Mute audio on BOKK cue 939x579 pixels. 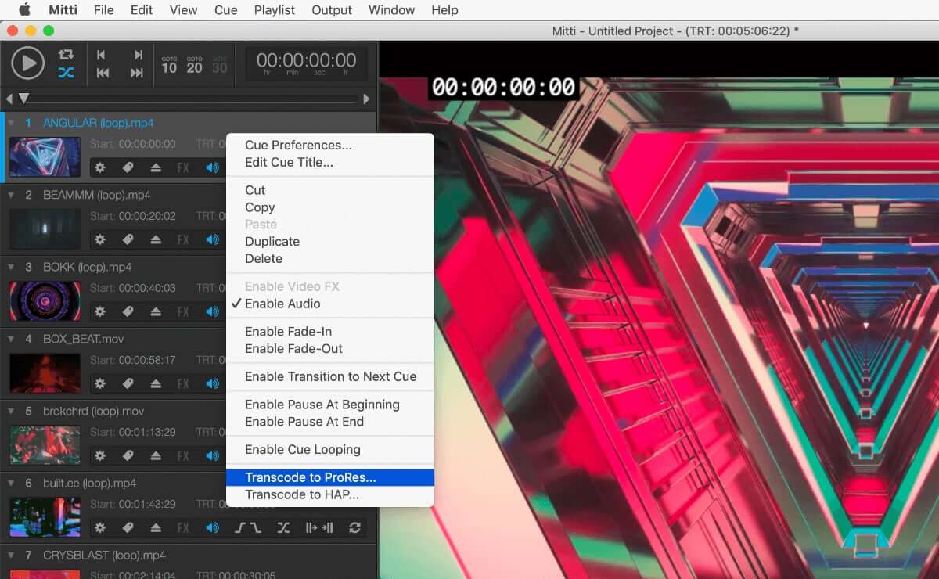coord(212,311)
